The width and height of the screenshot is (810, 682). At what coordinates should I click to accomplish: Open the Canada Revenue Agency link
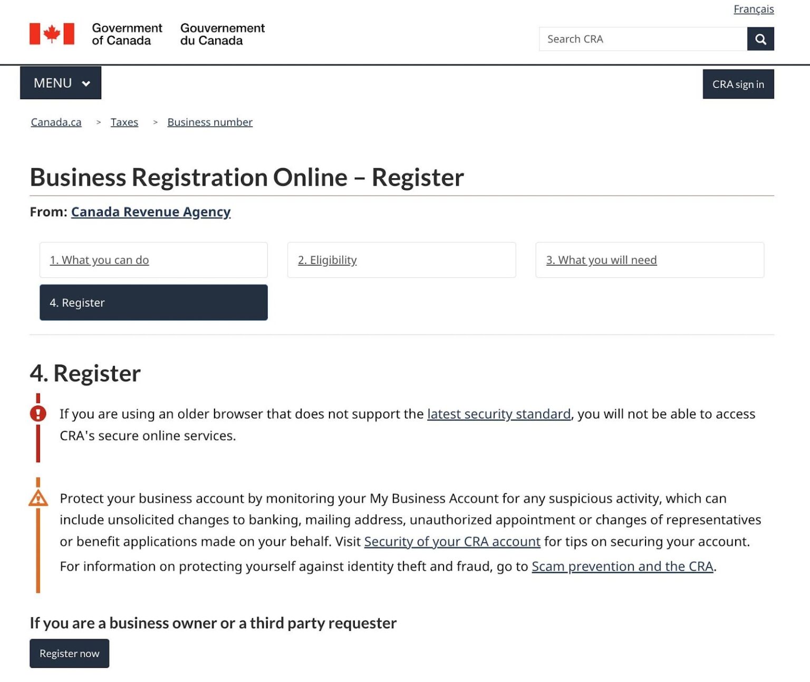[x=151, y=212]
